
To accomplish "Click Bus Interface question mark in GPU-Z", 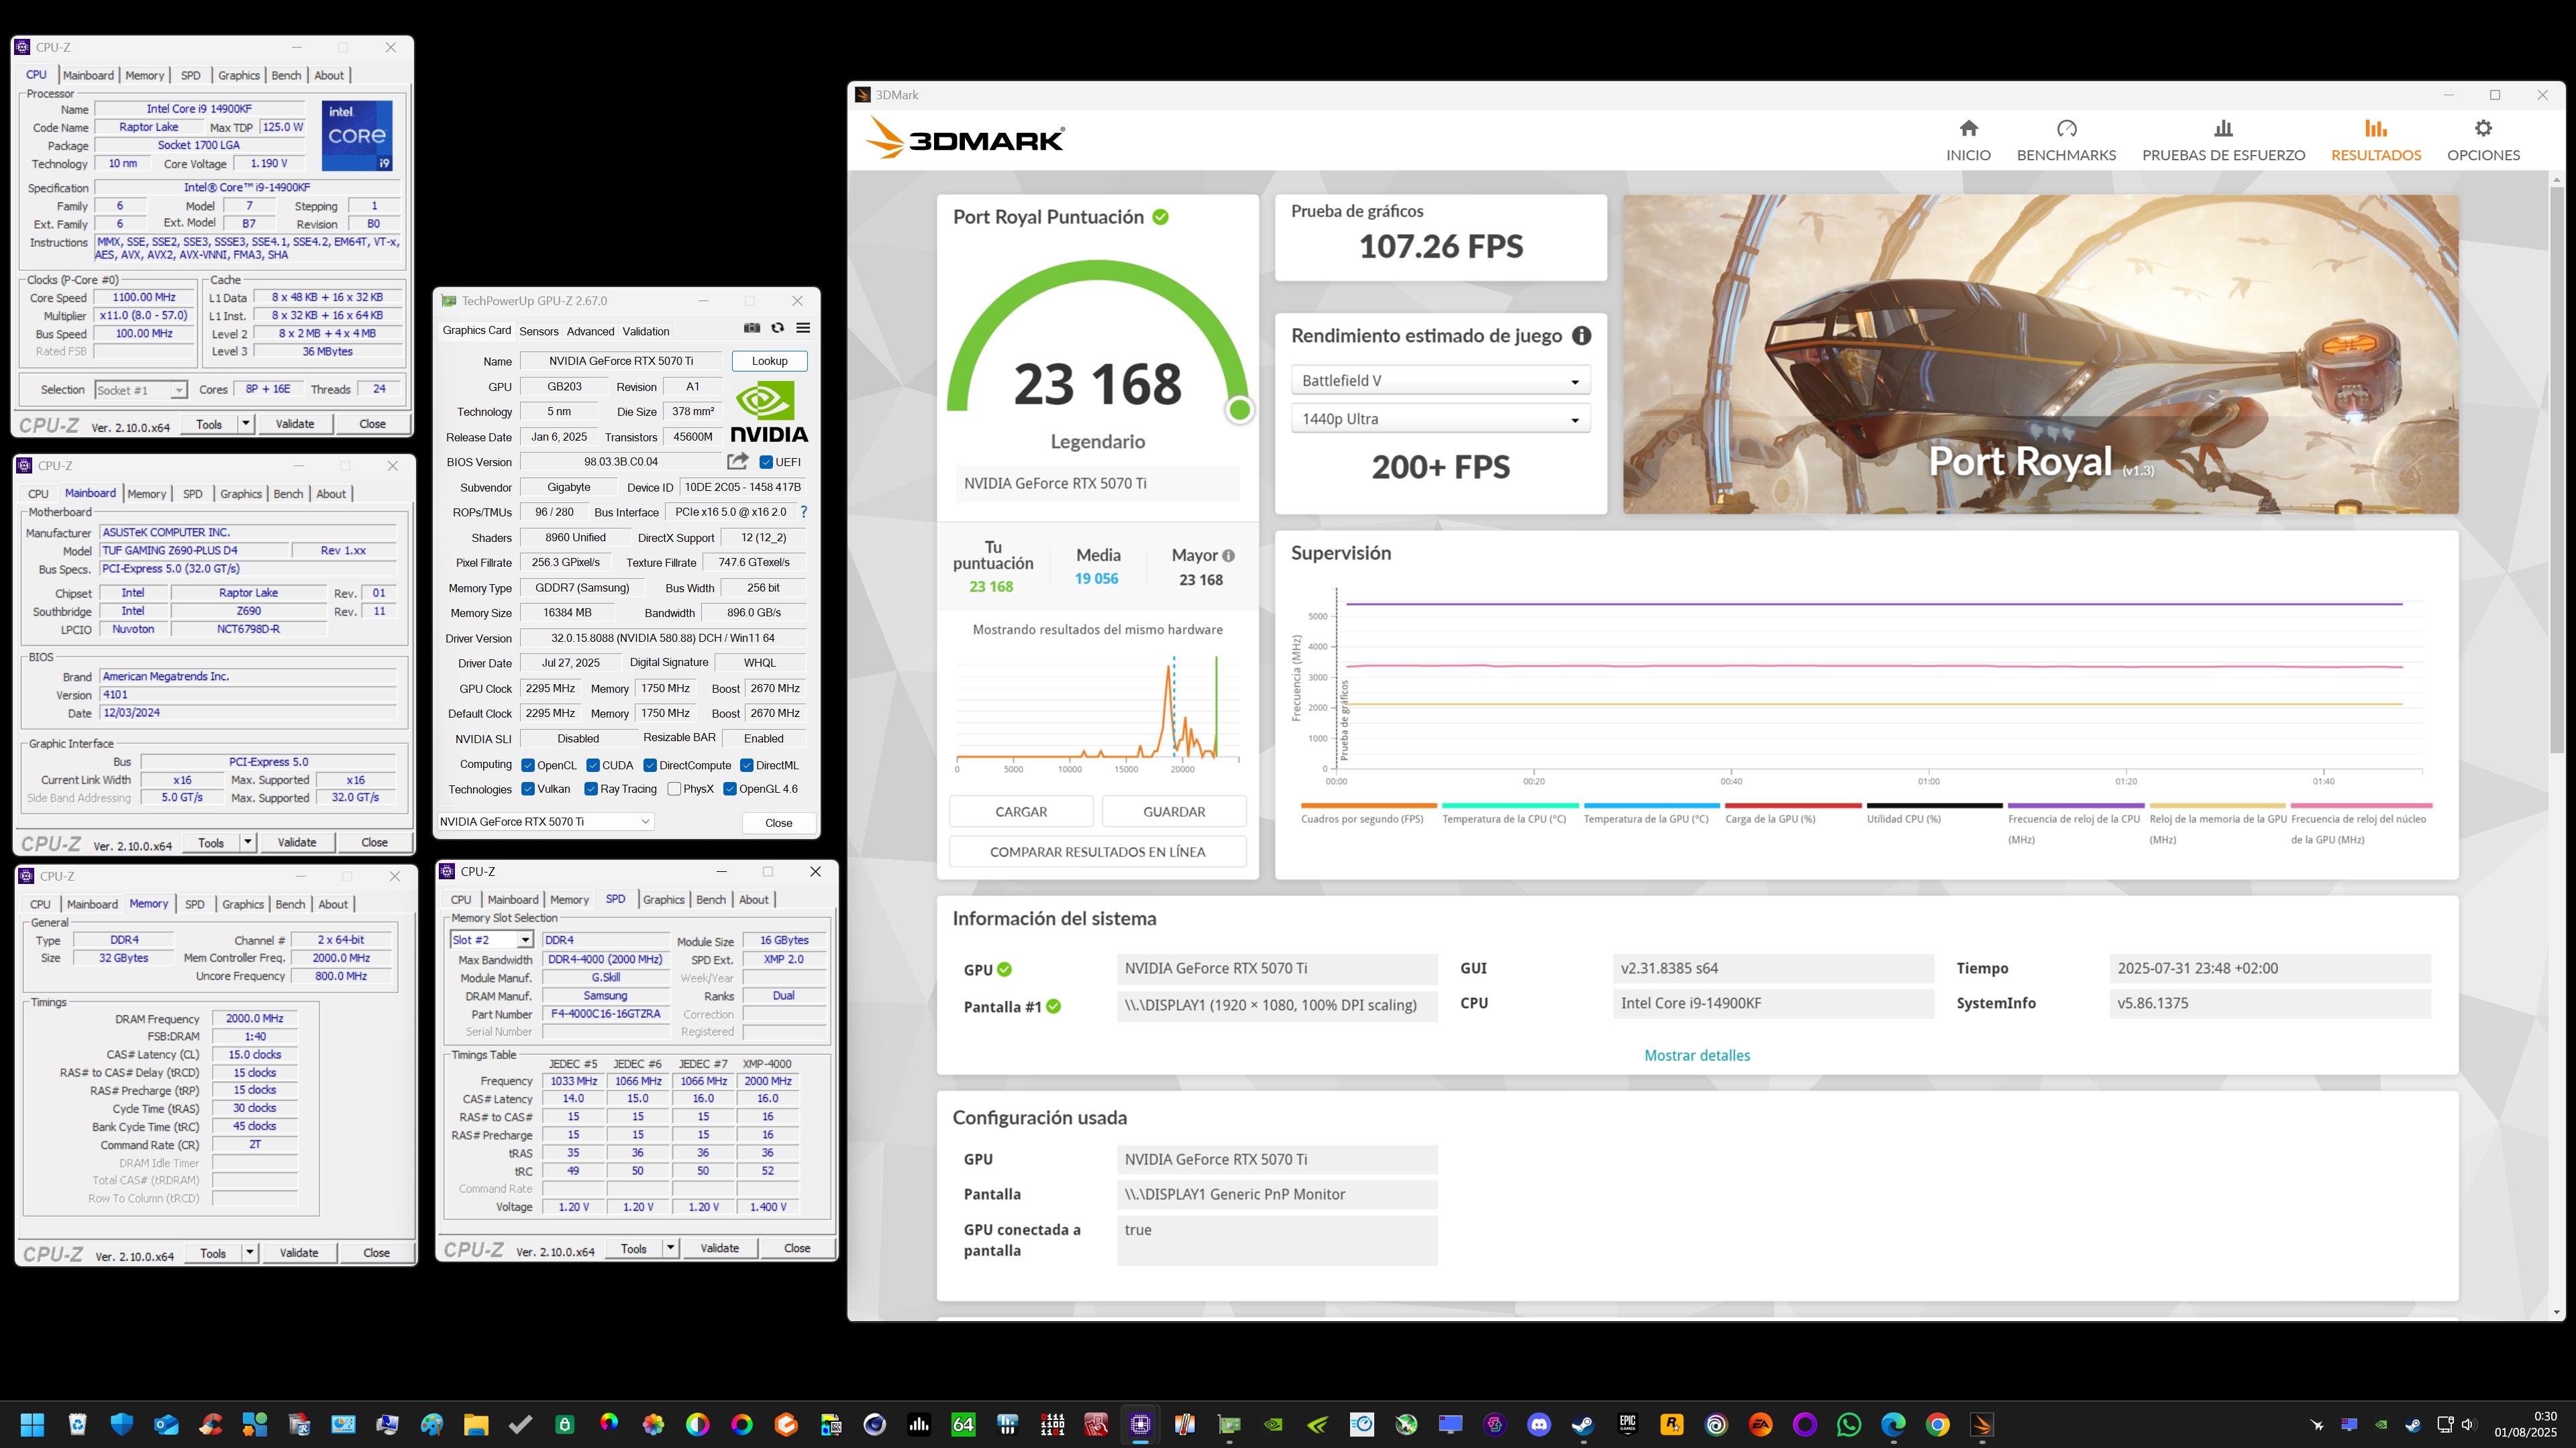I will tap(803, 512).
